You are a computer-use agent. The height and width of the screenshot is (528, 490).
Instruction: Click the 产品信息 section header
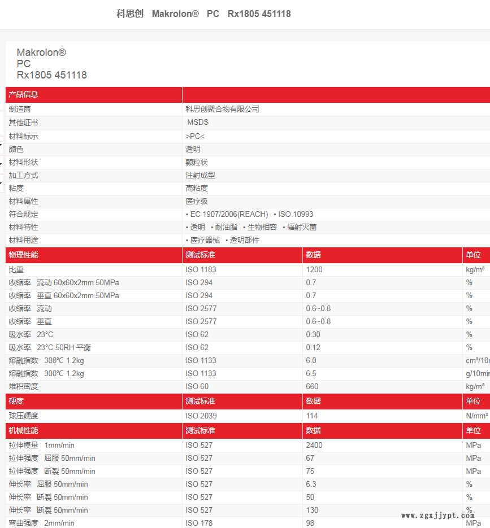pos(24,95)
